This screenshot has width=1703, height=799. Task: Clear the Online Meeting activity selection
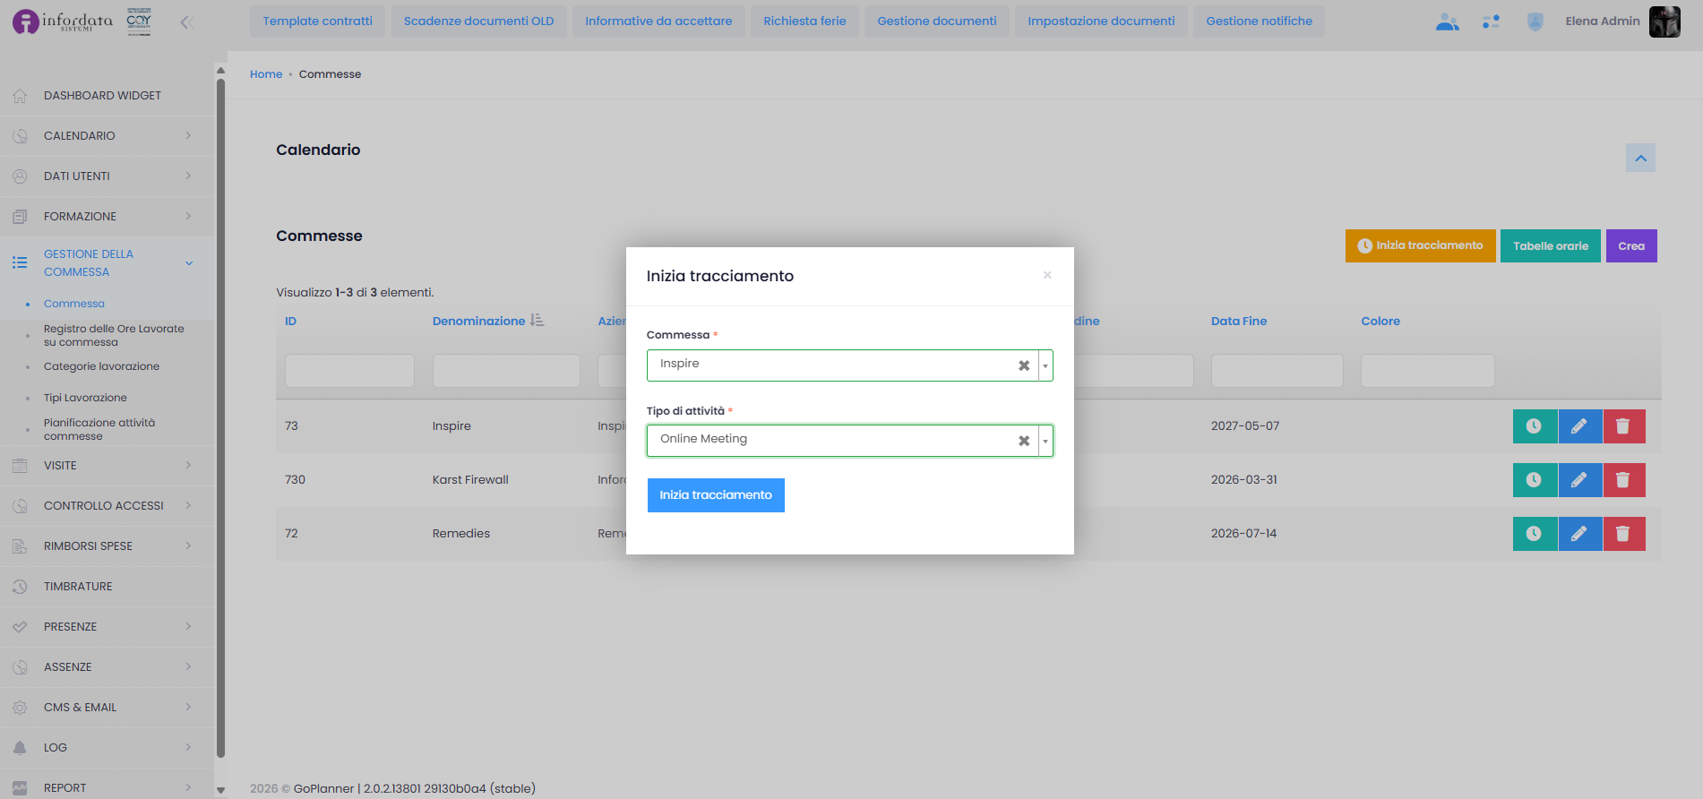click(x=1024, y=441)
